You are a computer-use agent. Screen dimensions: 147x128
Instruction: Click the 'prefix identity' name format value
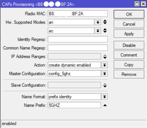click(x=74, y=97)
